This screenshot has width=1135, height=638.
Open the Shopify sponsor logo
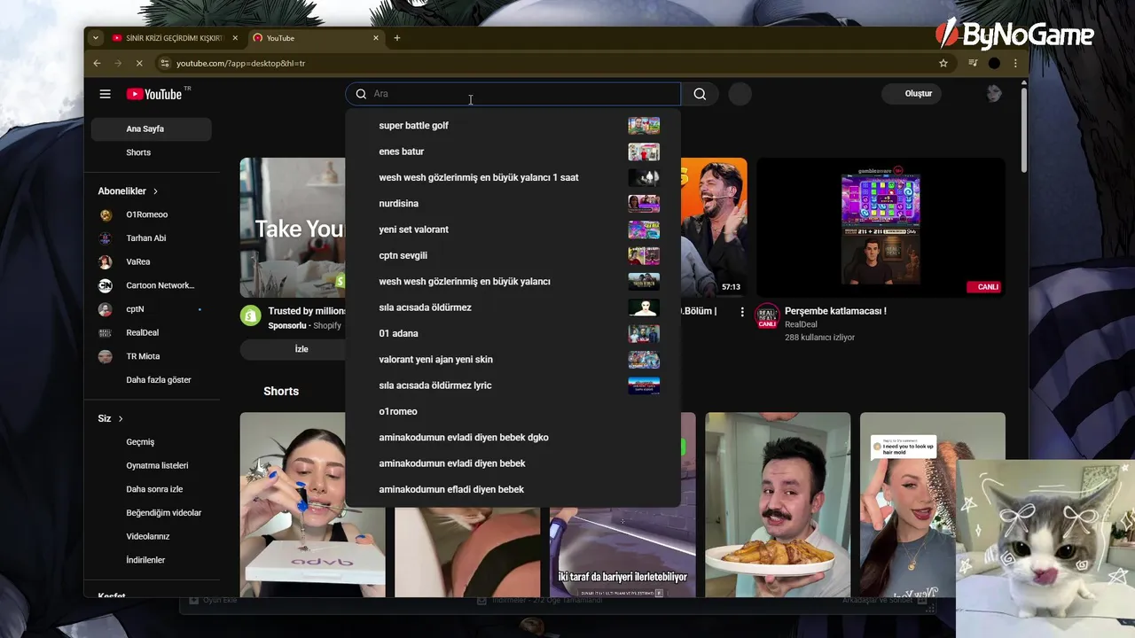(251, 315)
